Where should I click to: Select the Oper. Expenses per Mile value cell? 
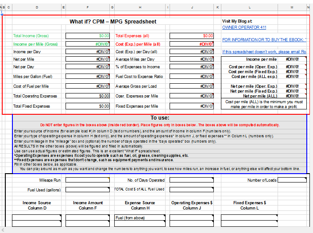pos(192,96)
